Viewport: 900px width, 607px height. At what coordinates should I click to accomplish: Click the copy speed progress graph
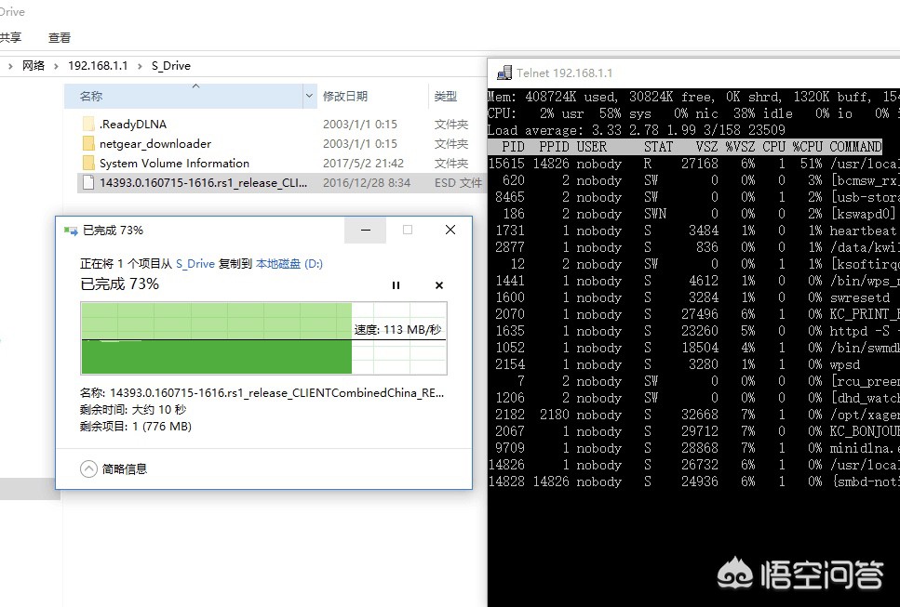[x=264, y=338]
